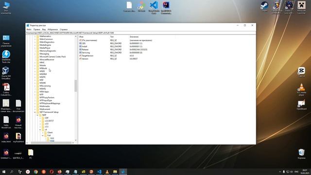Open the Вид menu
The image size is (311, 175).
(x=44, y=29)
